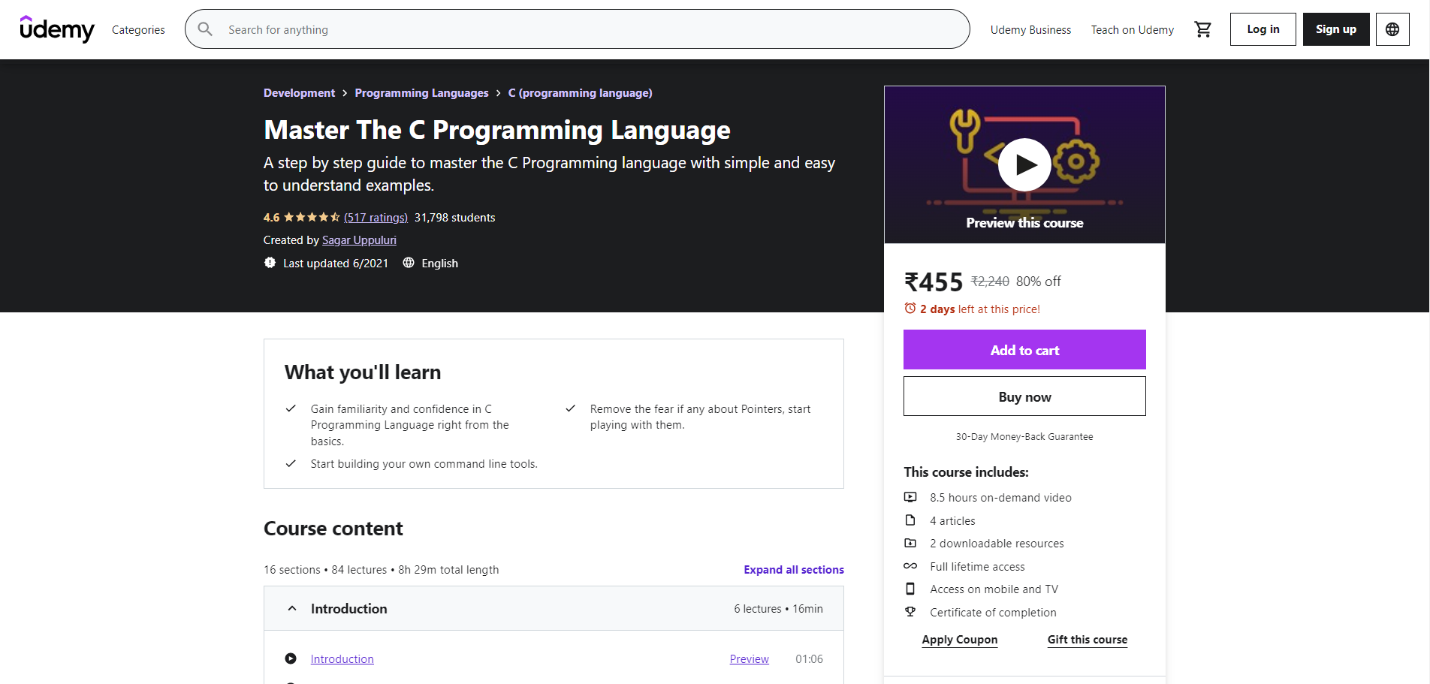Open the language globe selector button
Image resolution: width=1430 pixels, height=684 pixels.
pyautogui.click(x=1392, y=29)
